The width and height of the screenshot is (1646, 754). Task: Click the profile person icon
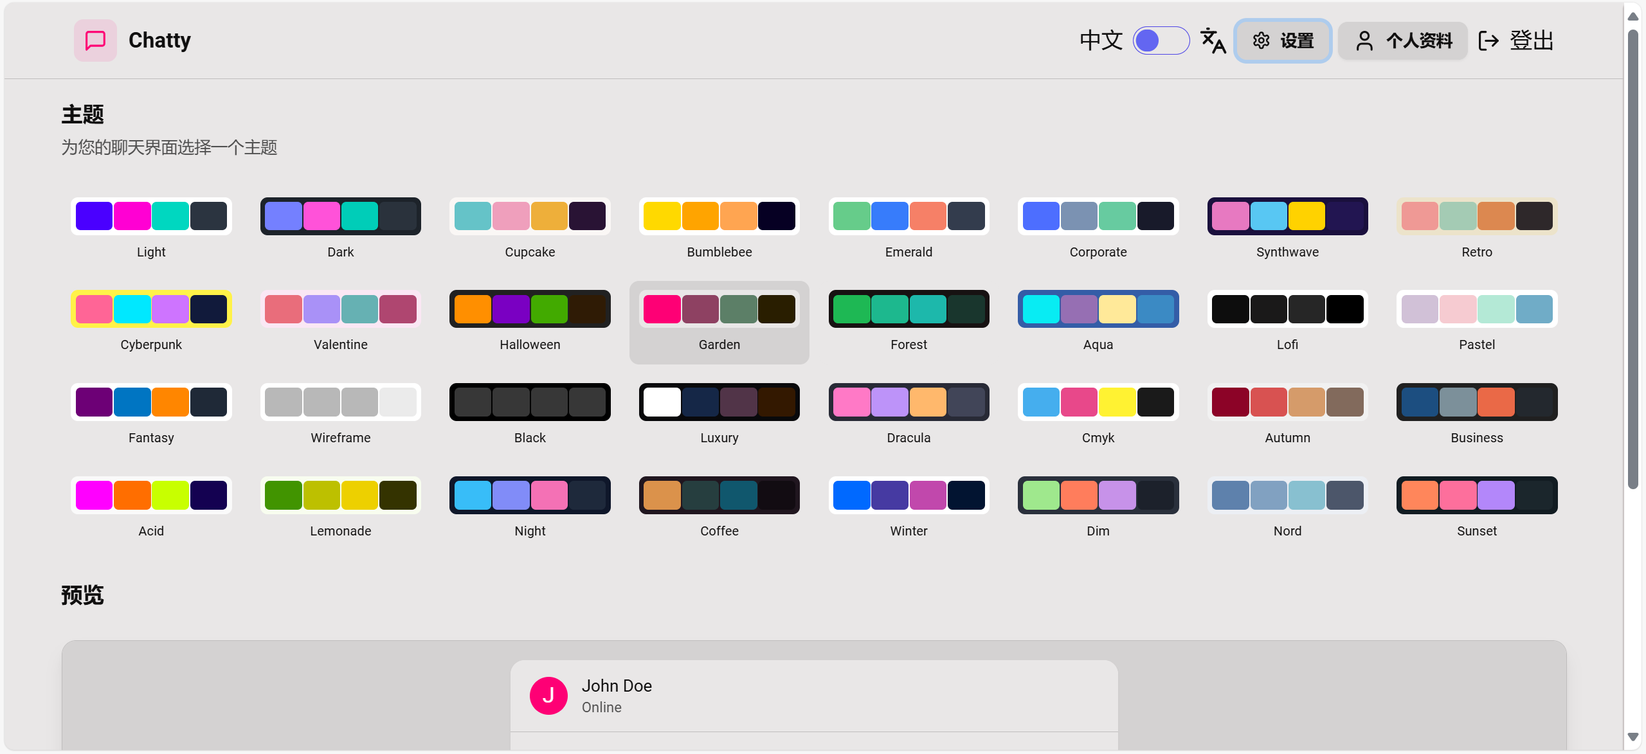pos(1364,40)
